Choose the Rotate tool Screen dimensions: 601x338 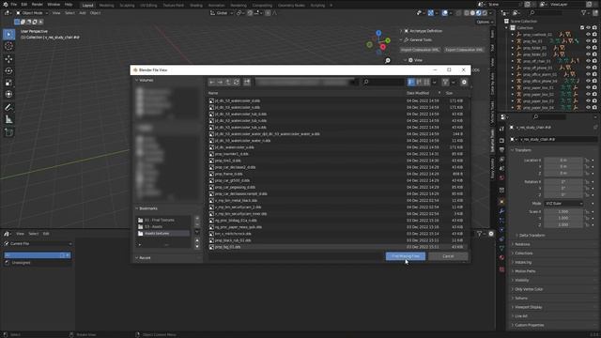[x=8, y=70]
